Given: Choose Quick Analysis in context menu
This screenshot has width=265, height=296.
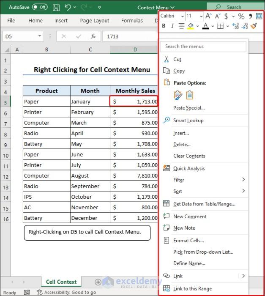Looking at the screenshot, I should pyautogui.click(x=204, y=168).
